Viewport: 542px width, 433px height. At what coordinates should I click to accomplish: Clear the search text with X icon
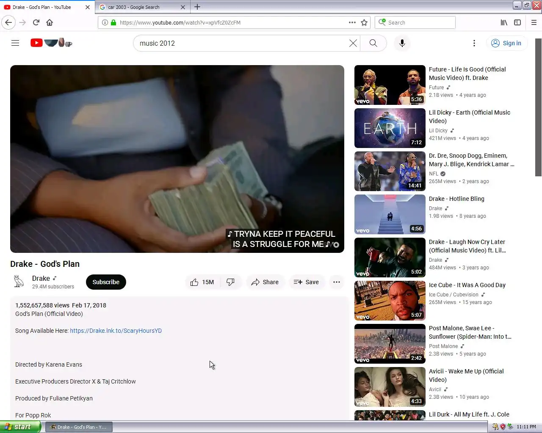pyautogui.click(x=353, y=43)
